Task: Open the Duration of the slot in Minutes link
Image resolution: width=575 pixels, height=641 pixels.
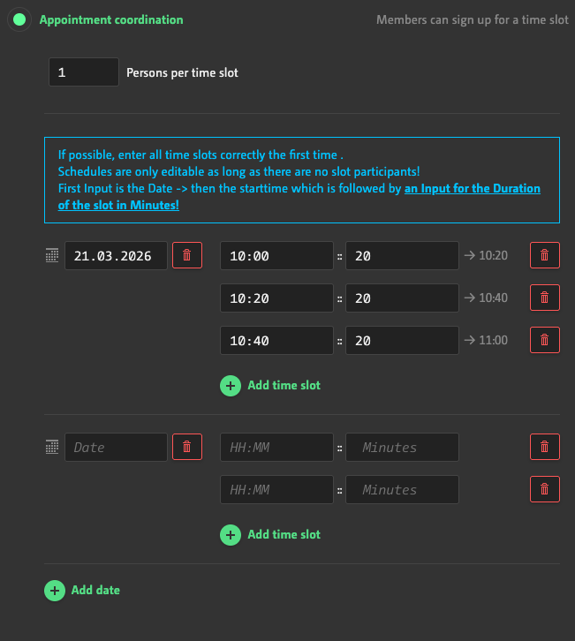Action: coord(299,197)
